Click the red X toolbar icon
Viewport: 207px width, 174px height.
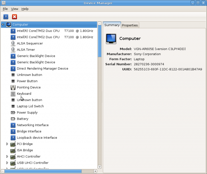(14, 17)
